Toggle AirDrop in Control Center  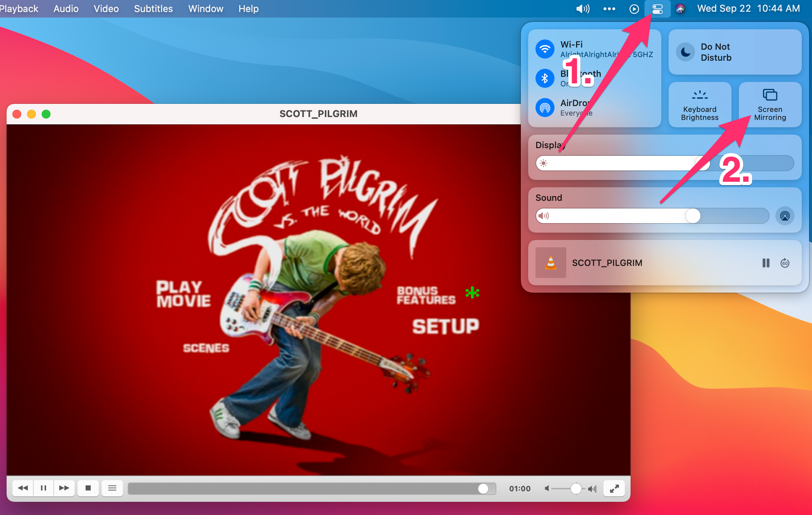(x=545, y=108)
